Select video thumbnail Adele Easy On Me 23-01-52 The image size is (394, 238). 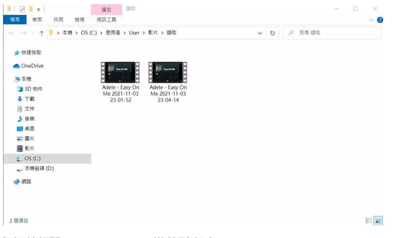click(120, 72)
